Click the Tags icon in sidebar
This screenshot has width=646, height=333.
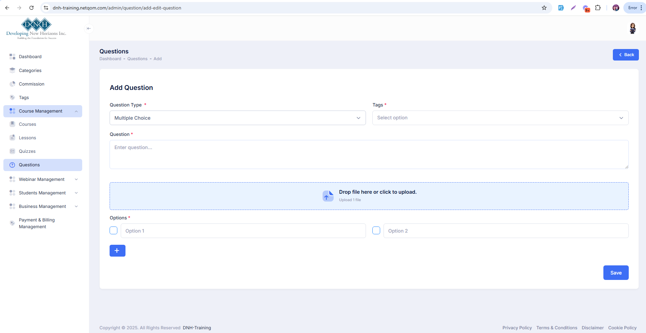click(x=13, y=97)
